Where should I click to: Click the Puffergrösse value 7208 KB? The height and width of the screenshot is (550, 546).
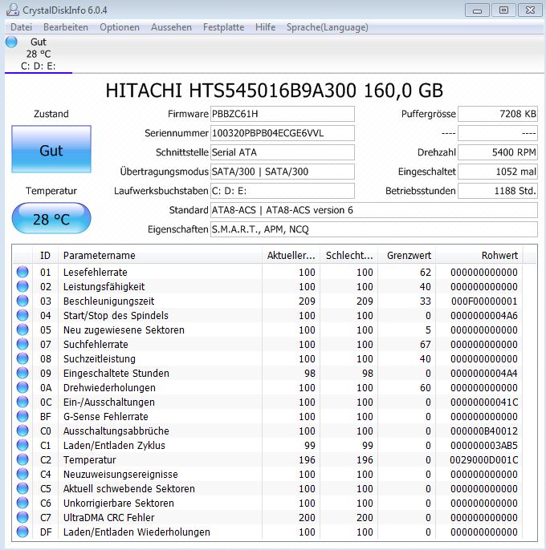pos(498,114)
